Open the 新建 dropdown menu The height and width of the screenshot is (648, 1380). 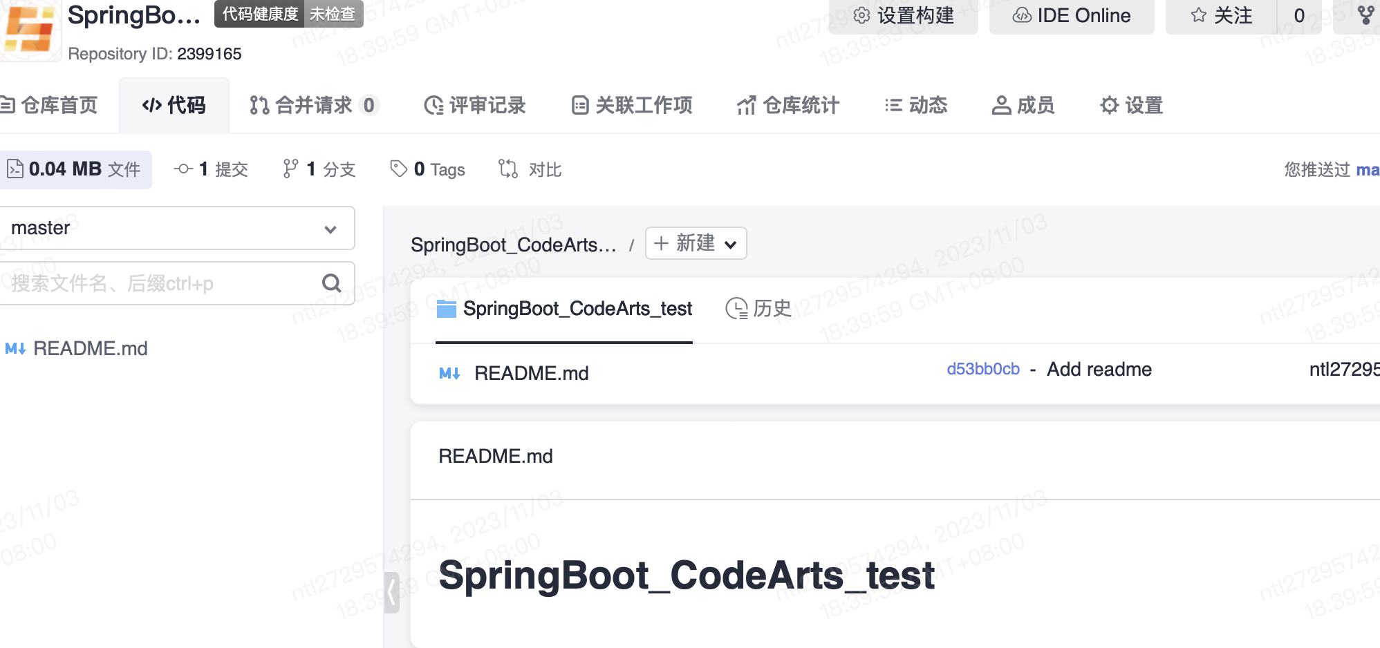point(696,243)
